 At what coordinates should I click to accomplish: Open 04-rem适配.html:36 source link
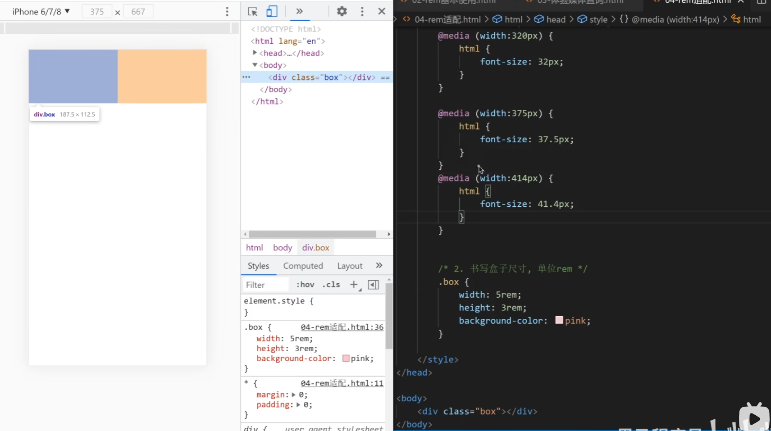pyautogui.click(x=342, y=327)
